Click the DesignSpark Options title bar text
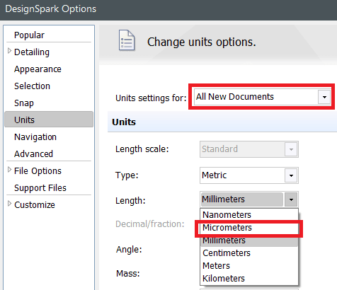This screenshot has height=290, width=337. (x=51, y=9)
